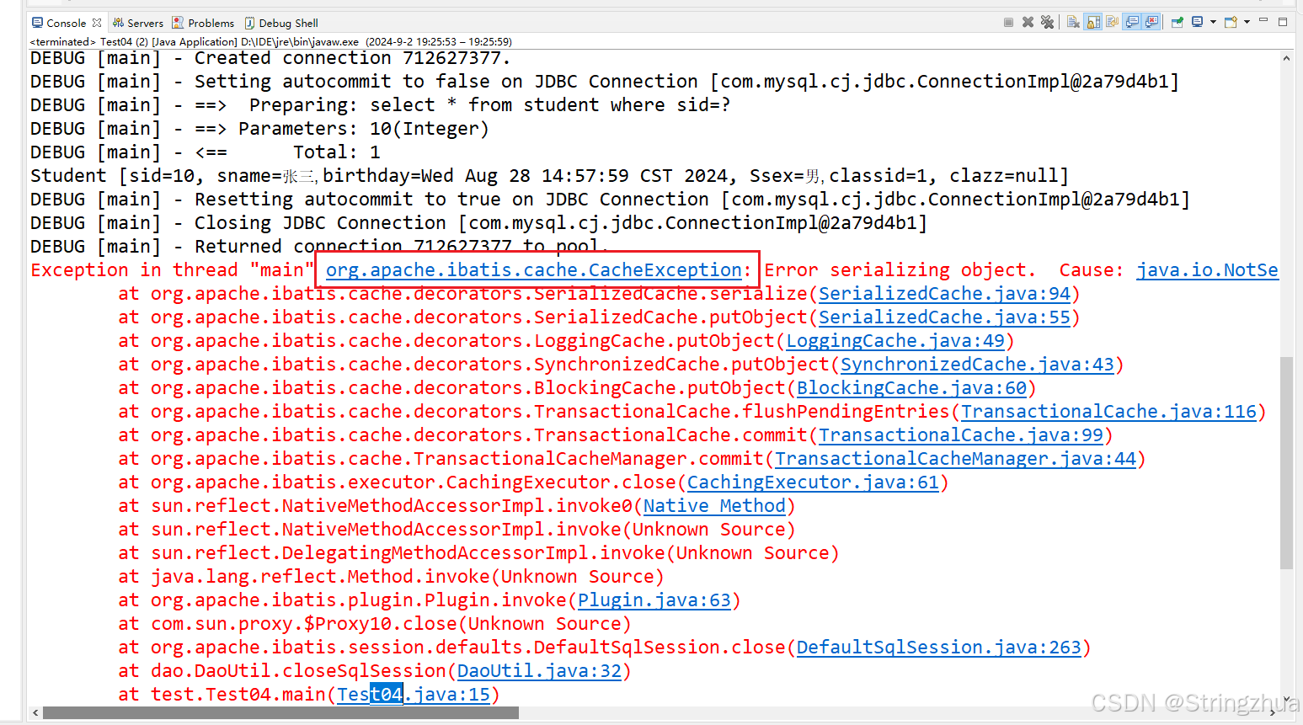Toggle Word Wrap for console output
Image resolution: width=1303 pixels, height=725 pixels.
(x=1112, y=23)
